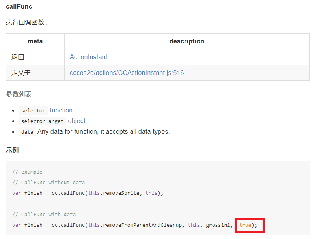
Task: Select the 定义于 table cell
Action: coord(21,73)
